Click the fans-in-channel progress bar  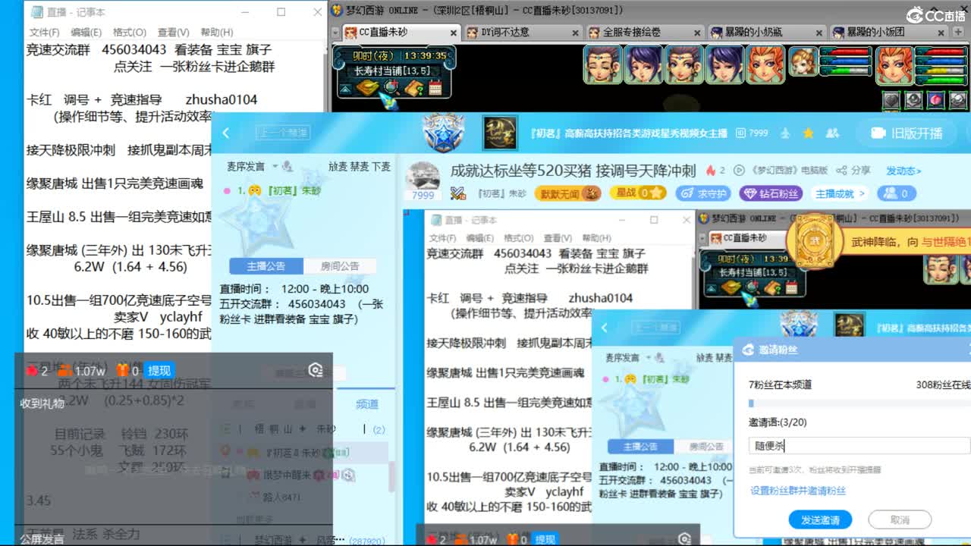[x=859, y=403]
